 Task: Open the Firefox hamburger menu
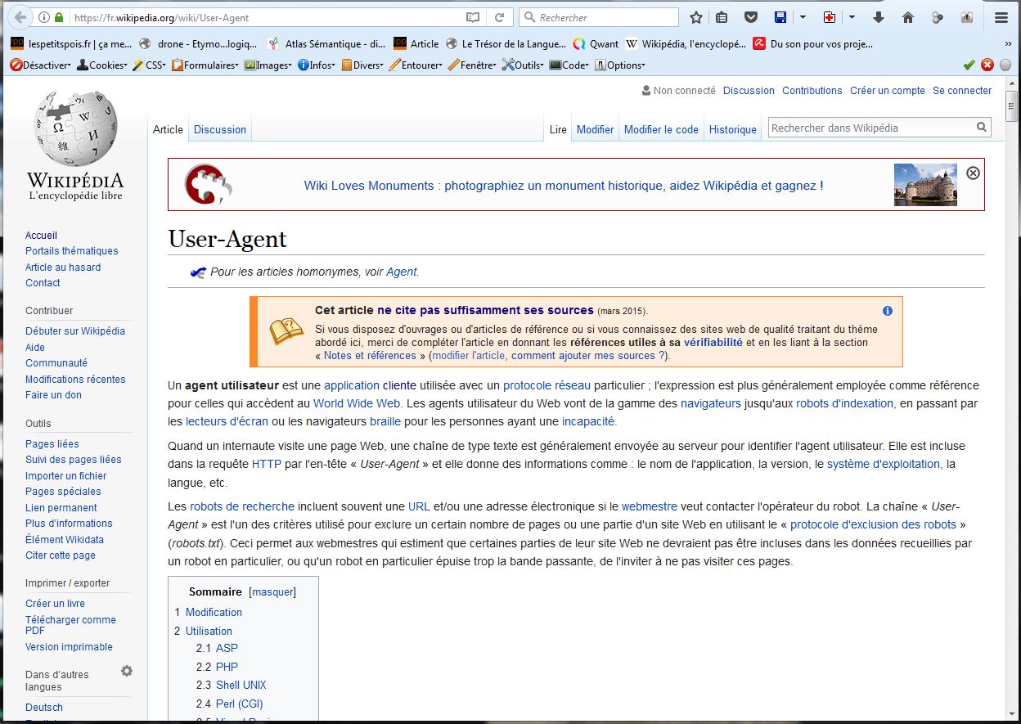point(1001,17)
